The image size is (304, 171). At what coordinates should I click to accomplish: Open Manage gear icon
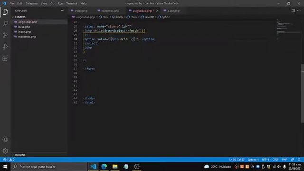tap(5, 151)
